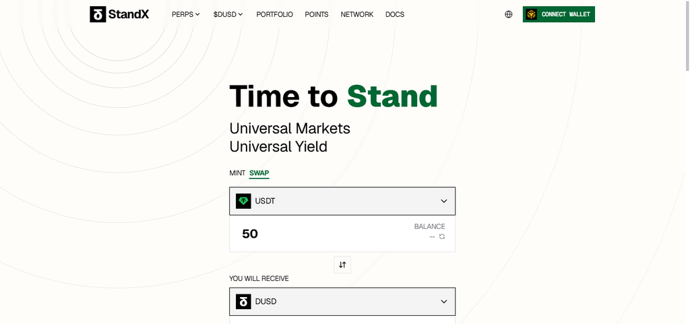Click the DUSD token icon

click(243, 302)
